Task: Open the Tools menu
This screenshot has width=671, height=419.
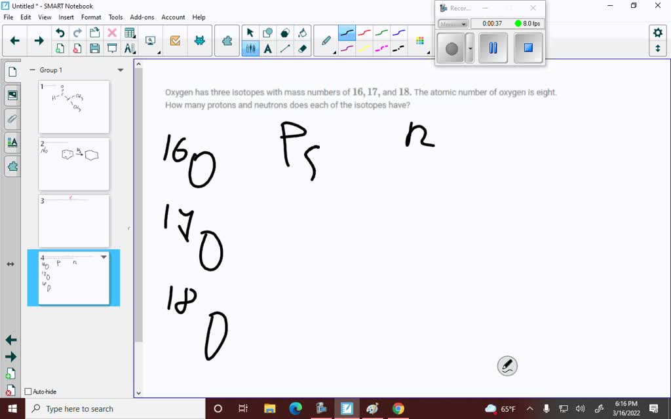Action: pyautogui.click(x=115, y=17)
